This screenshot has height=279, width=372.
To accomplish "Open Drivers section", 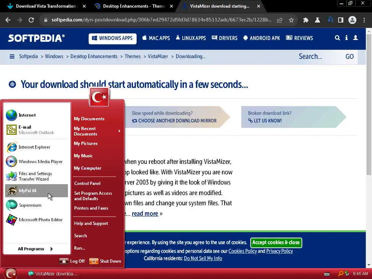I will pos(225,38).
